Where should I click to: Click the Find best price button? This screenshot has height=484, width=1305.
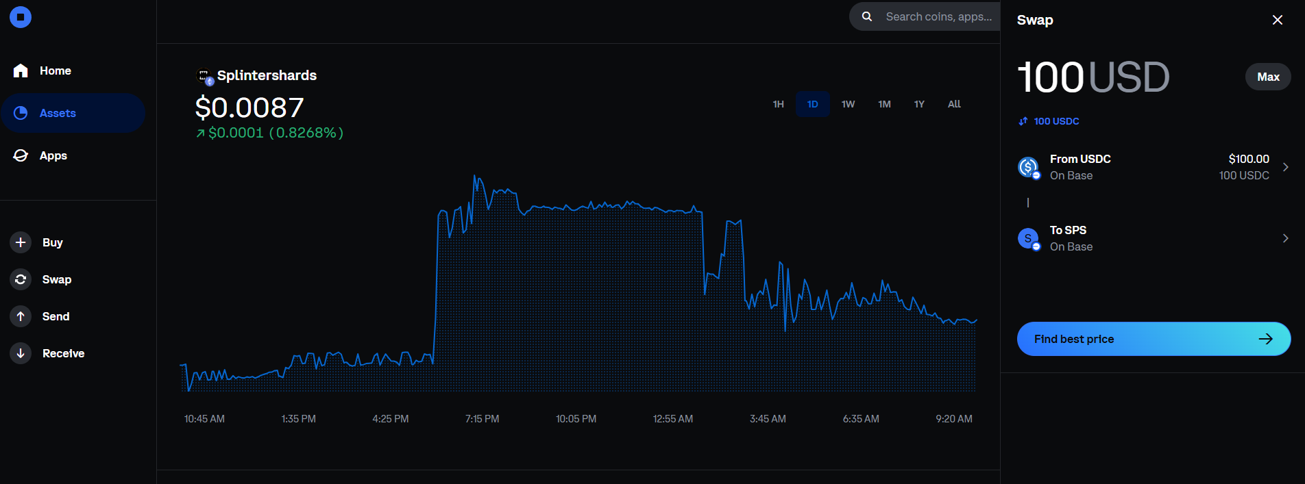tap(1154, 339)
